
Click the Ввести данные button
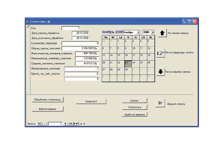(48, 109)
